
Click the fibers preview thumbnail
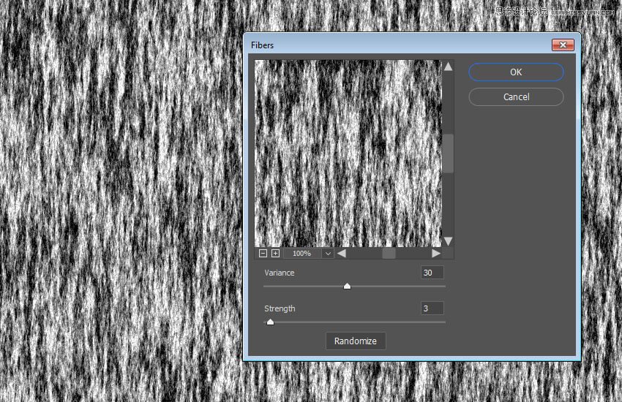348,153
